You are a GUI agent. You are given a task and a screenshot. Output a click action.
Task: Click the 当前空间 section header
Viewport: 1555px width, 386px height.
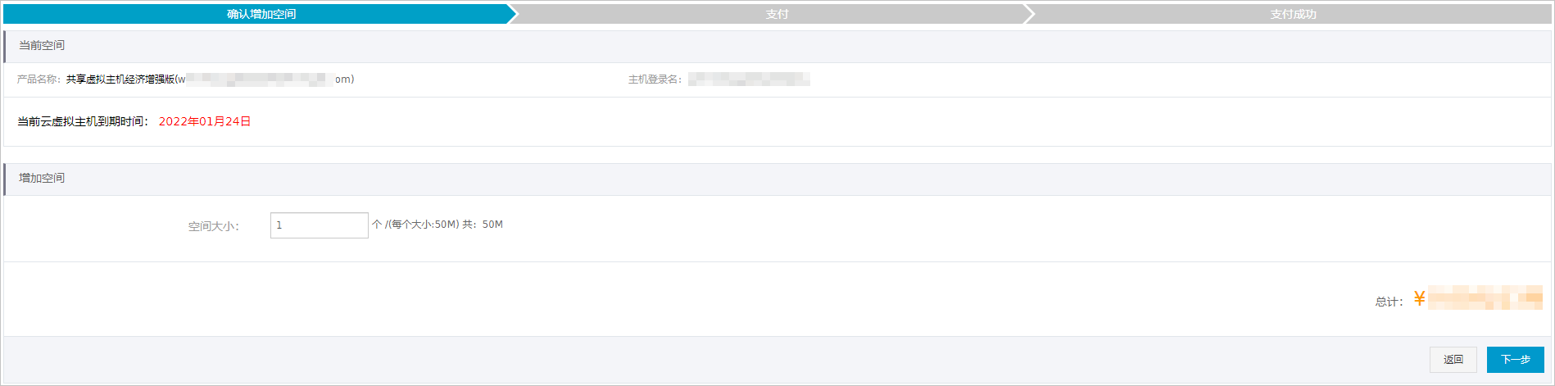click(x=42, y=46)
